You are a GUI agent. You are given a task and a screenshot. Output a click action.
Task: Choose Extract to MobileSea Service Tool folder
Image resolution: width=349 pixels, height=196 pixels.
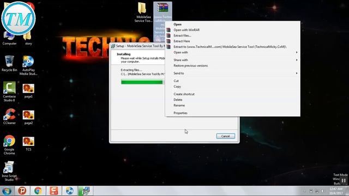[x=233, y=47]
